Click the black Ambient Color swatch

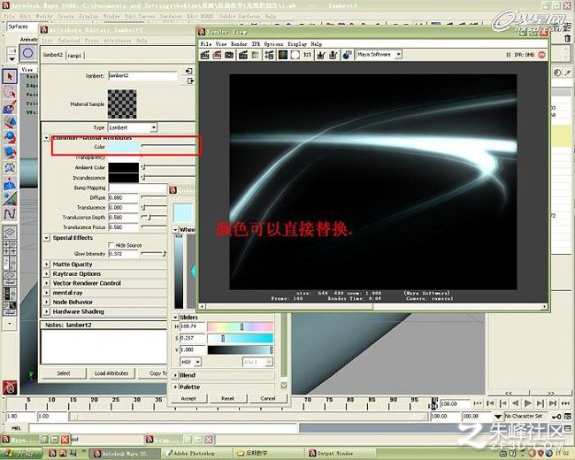click(x=124, y=168)
